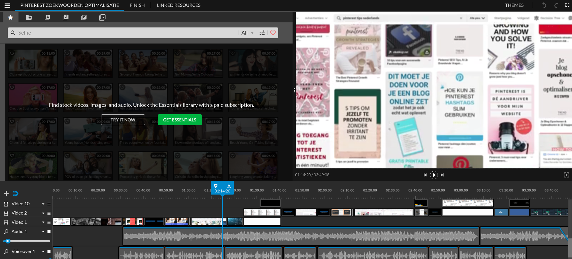Open the Linked Resources tab

point(179,5)
